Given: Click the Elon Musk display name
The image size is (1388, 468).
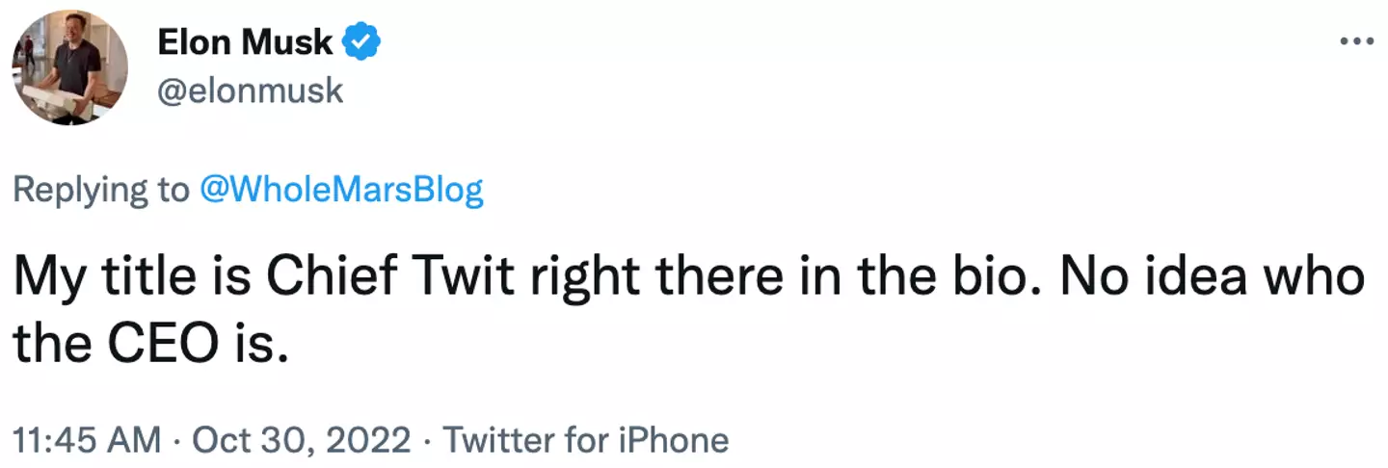Looking at the screenshot, I should click(244, 43).
